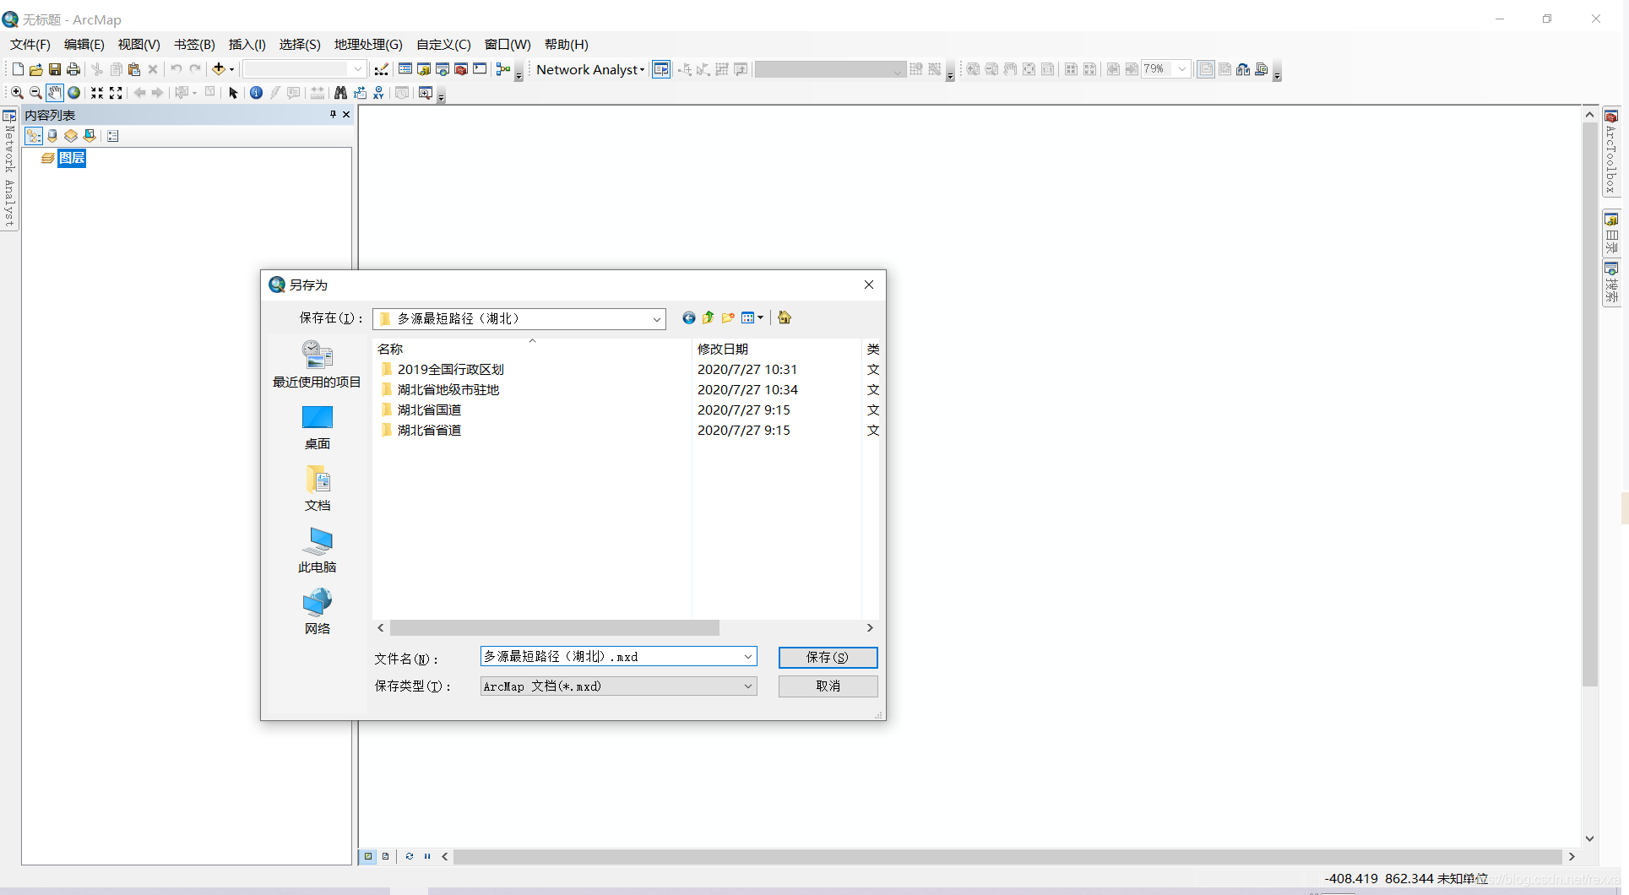1629x895 pixels.
Task: Click the Print toolbar icon
Action: [x=73, y=69]
